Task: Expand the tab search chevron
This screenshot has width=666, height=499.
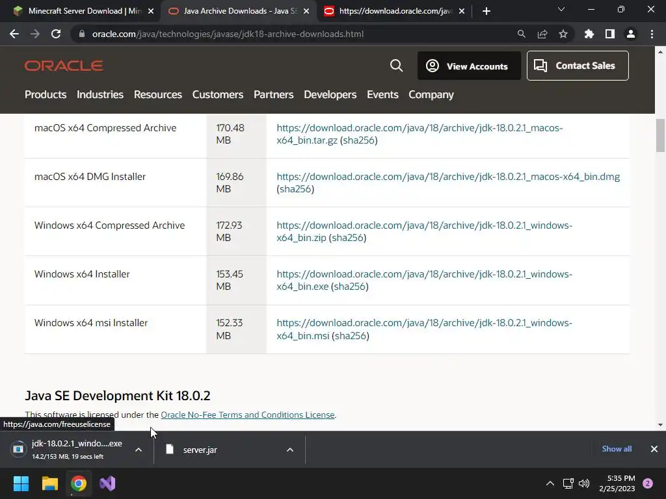Action: click(561, 9)
